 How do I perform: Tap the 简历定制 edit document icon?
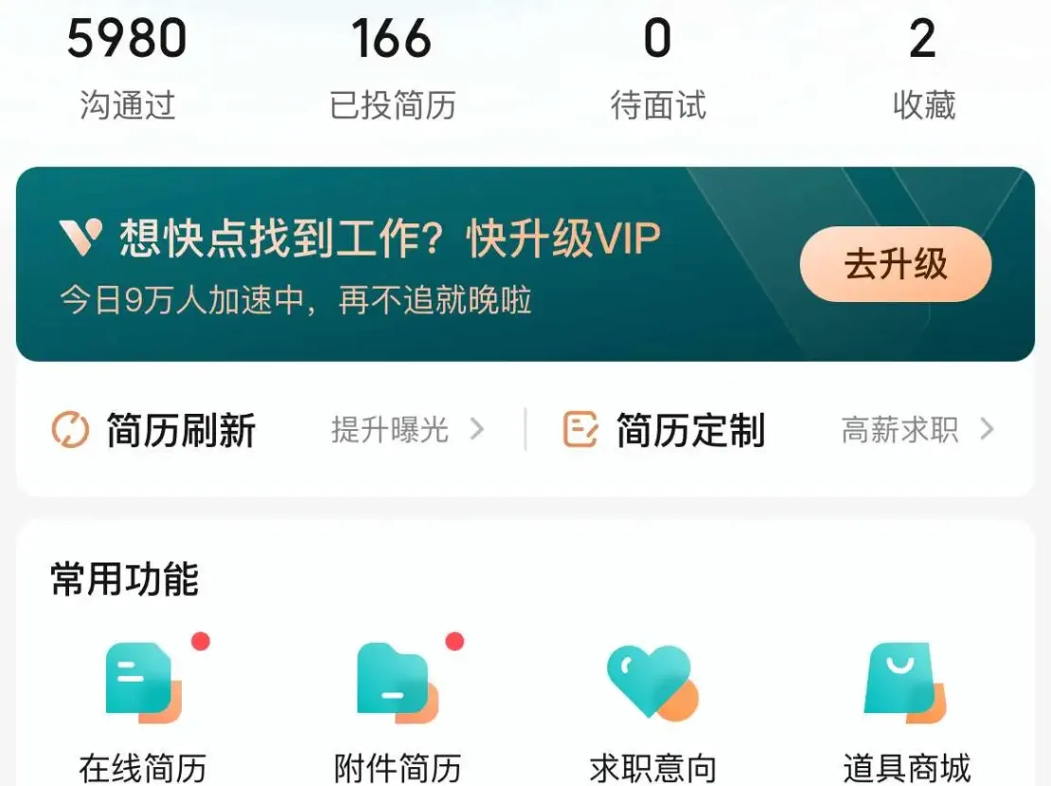tap(579, 429)
